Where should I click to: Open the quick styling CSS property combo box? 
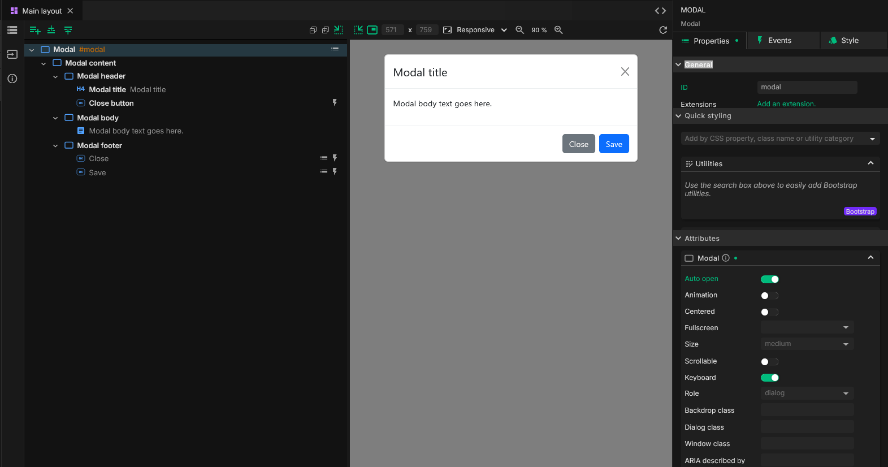pyautogui.click(x=780, y=139)
